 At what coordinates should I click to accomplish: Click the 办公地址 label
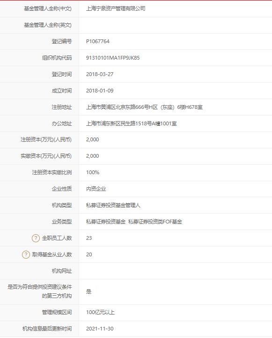61,123
